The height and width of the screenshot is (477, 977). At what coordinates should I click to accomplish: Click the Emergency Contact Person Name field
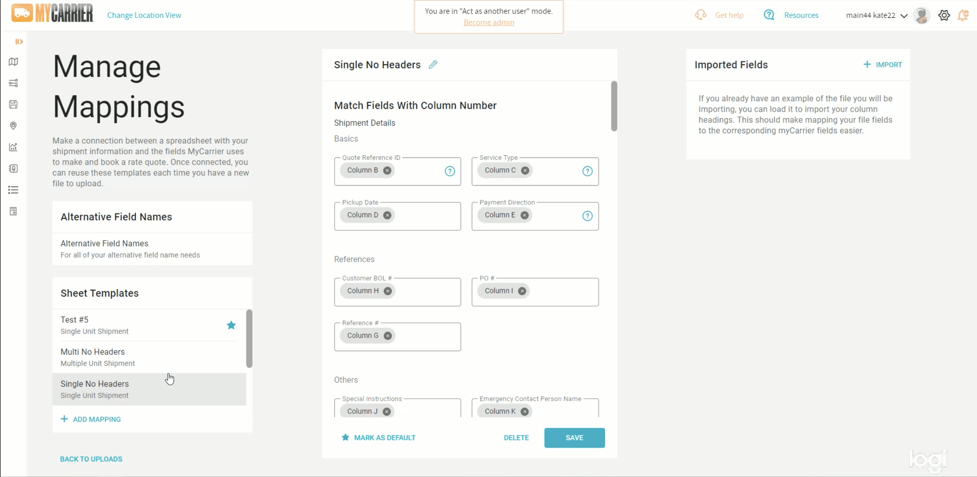coord(535,407)
